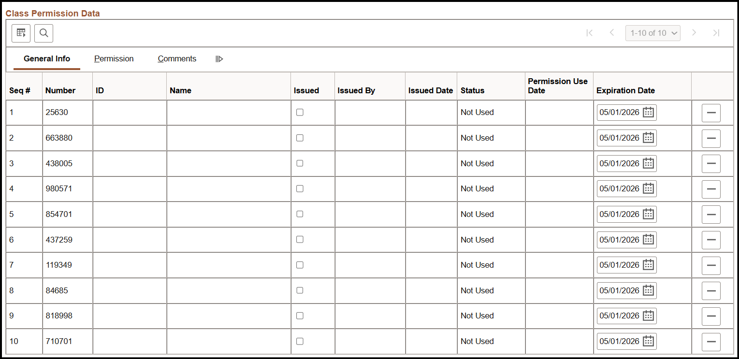739x359 pixels.
Task: Open the grid action menu icon
Action: pos(21,33)
